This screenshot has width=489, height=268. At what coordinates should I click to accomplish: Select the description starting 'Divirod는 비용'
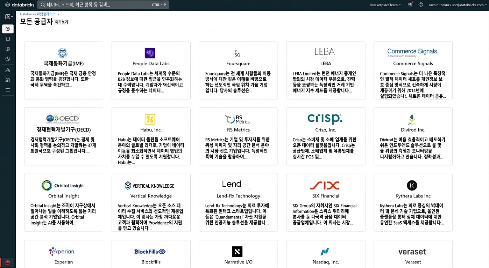(412, 148)
